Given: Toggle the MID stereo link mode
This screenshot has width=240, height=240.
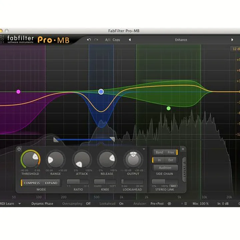Looking at the screenshot, I should pyautogui.click(x=173, y=186).
